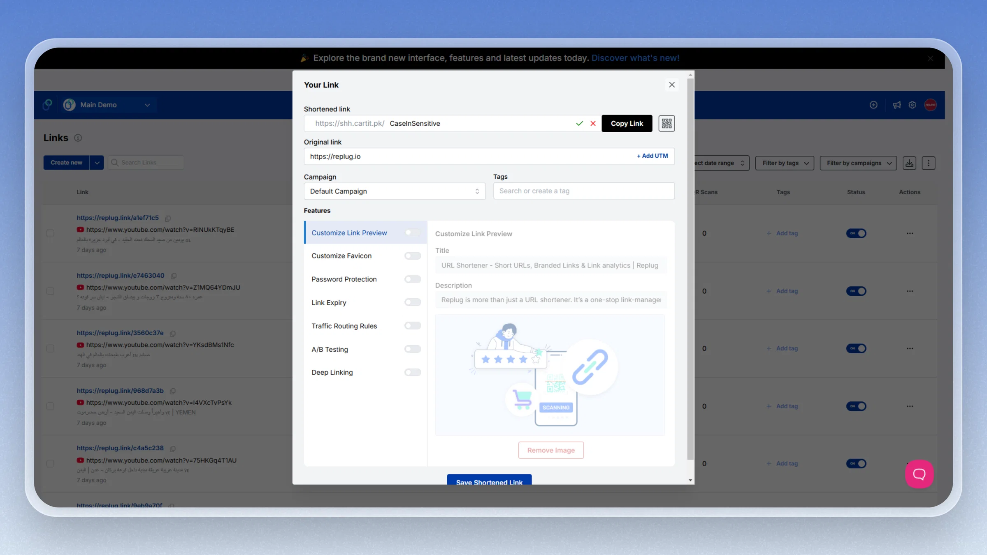Focus the Tags search input field
The height and width of the screenshot is (555, 987).
pyautogui.click(x=584, y=191)
